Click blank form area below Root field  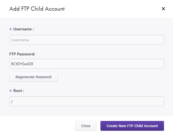point(84,111)
